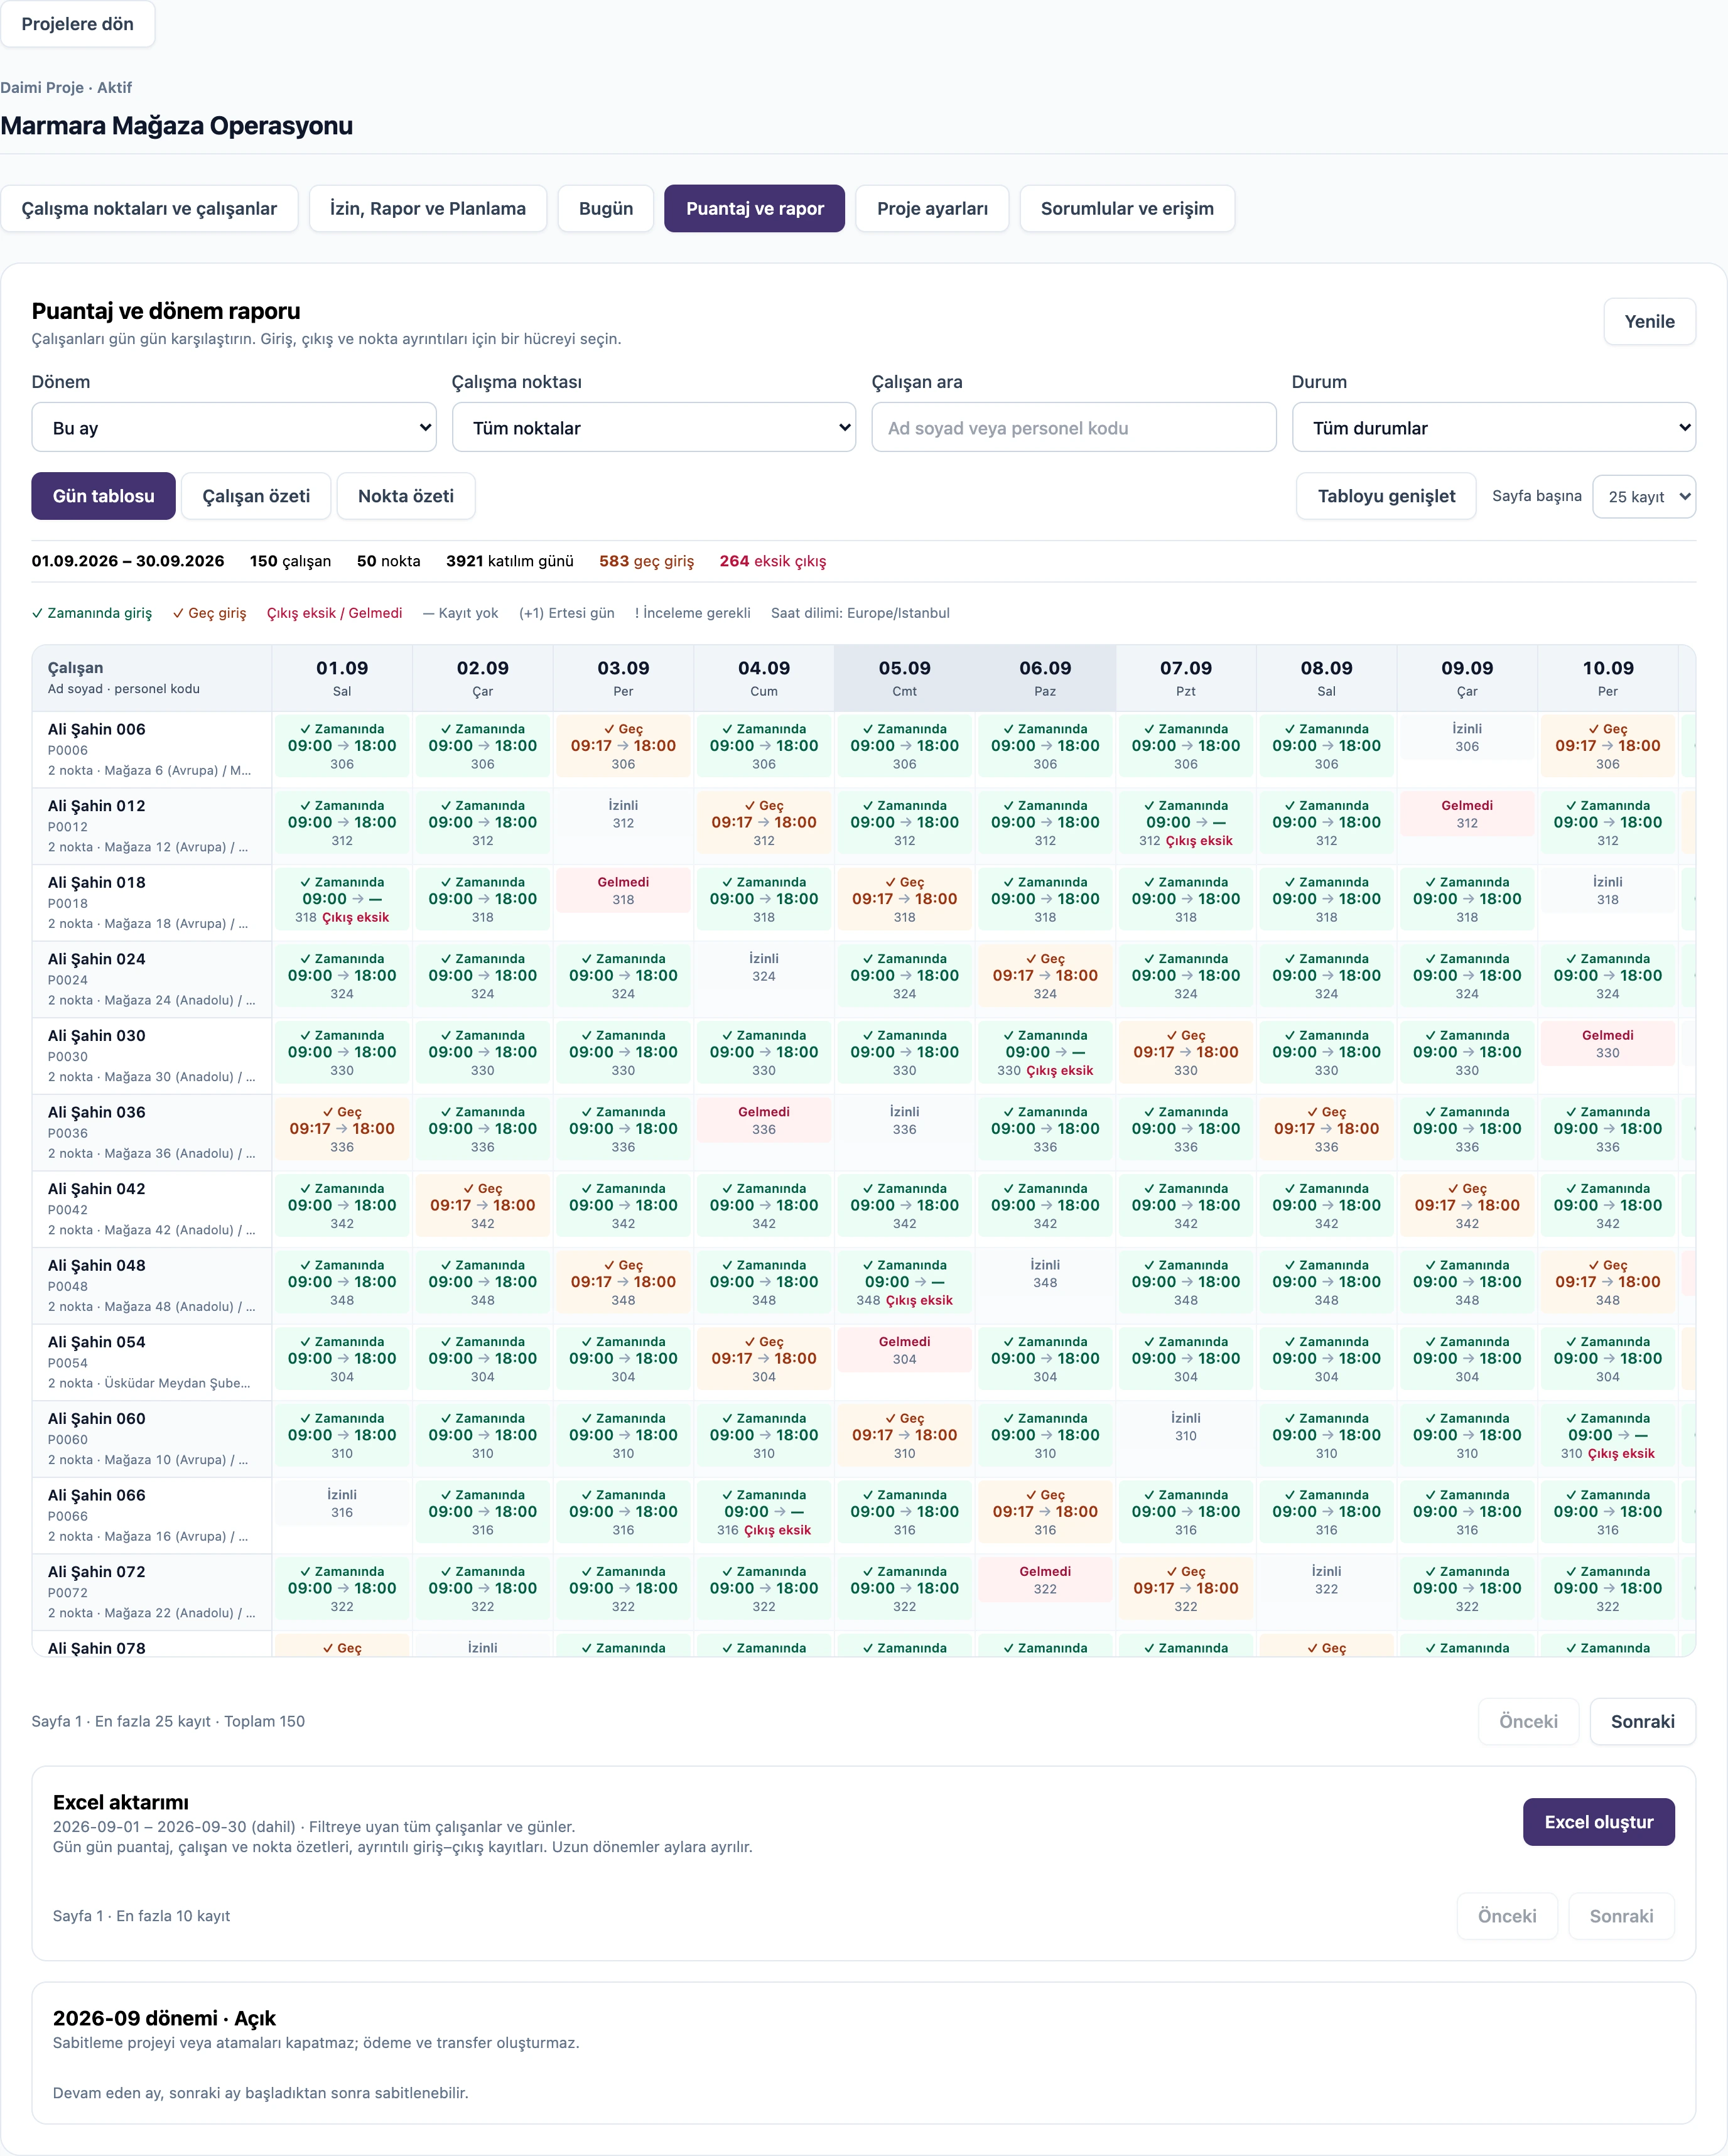Go back with Projelere dön button

(77, 24)
